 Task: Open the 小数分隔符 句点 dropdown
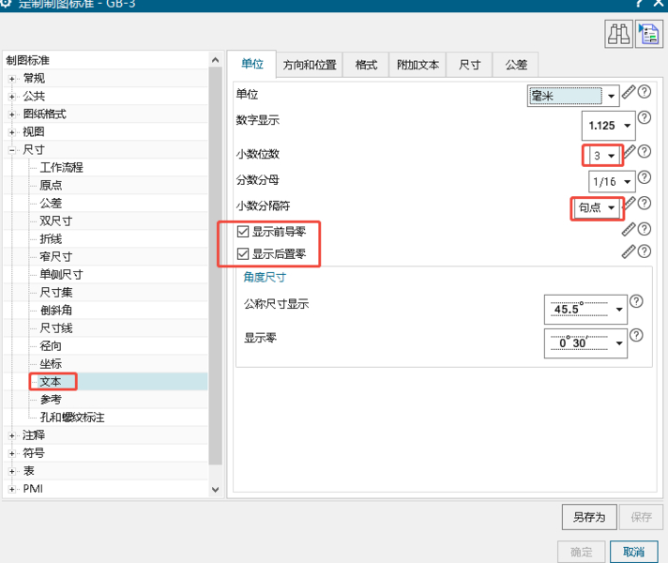tap(597, 208)
